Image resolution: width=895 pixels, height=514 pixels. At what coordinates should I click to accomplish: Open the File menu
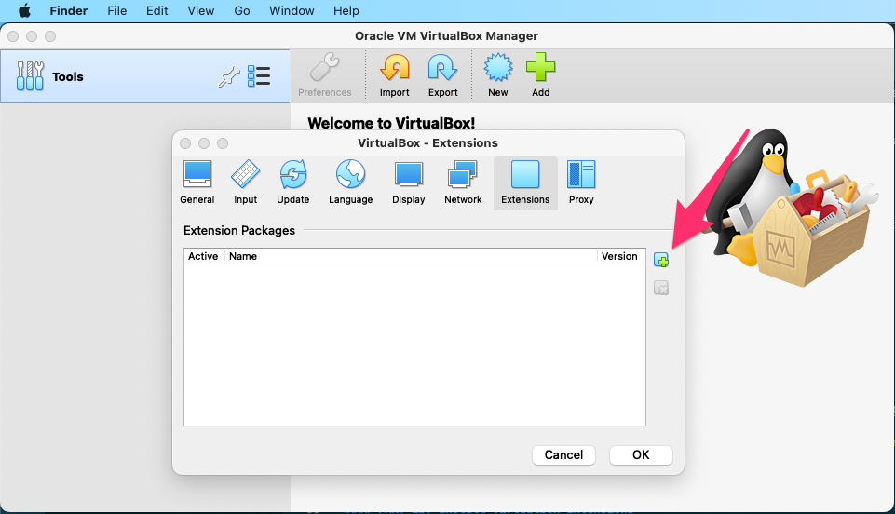click(117, 11)
